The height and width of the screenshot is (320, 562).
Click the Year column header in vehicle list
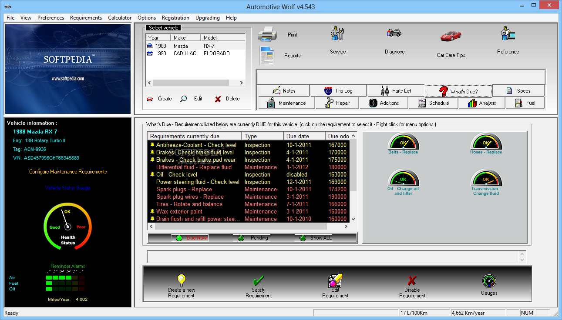[159, 38]
